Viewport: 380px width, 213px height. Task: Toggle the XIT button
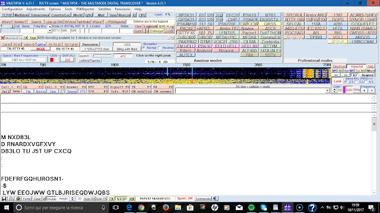[355, 75]
